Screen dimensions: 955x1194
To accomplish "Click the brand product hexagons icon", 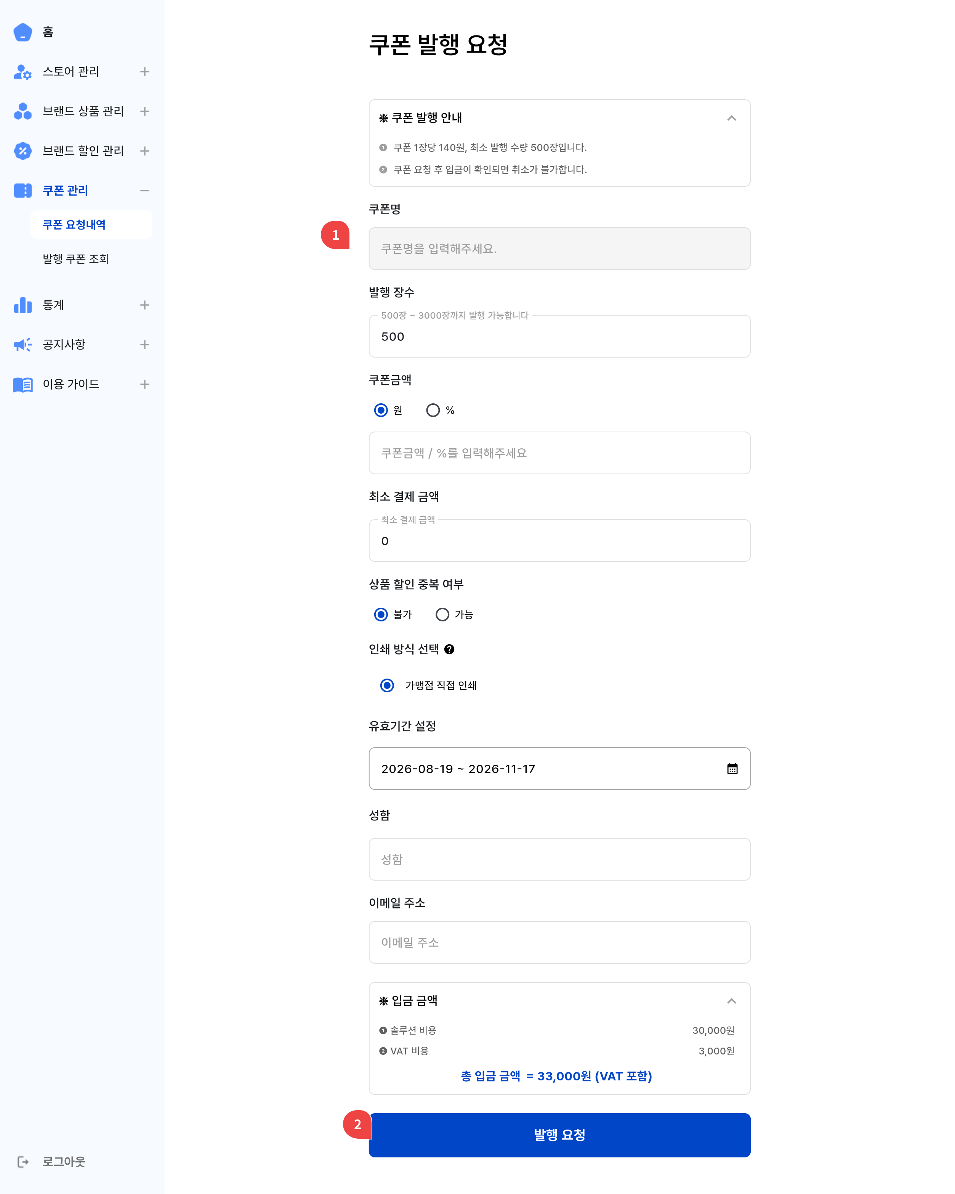I will 23,111.
